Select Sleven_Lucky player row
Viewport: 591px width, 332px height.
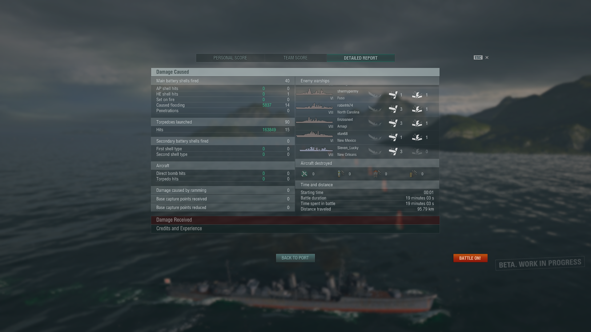pyautogui.click(x=367, y=151)
